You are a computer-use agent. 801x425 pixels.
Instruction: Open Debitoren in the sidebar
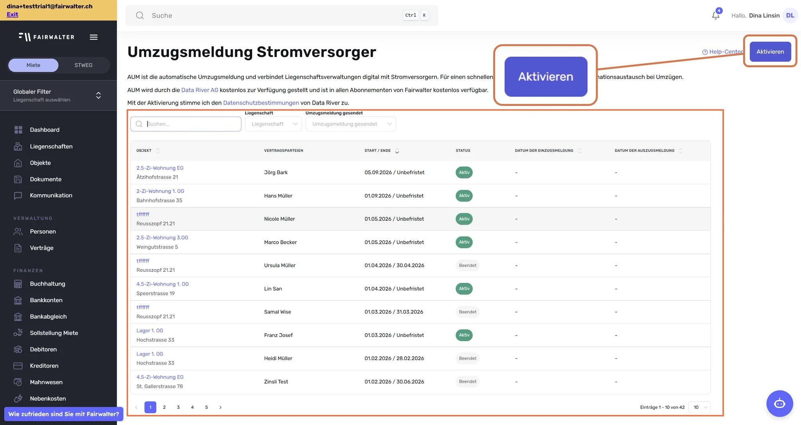point(43,350)
